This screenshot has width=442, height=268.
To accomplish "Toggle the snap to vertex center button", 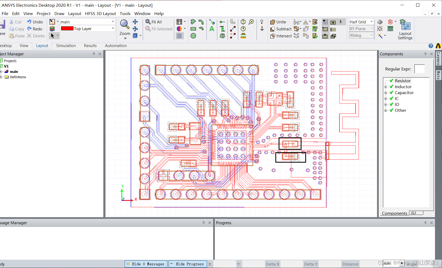I will click(333, 22).
